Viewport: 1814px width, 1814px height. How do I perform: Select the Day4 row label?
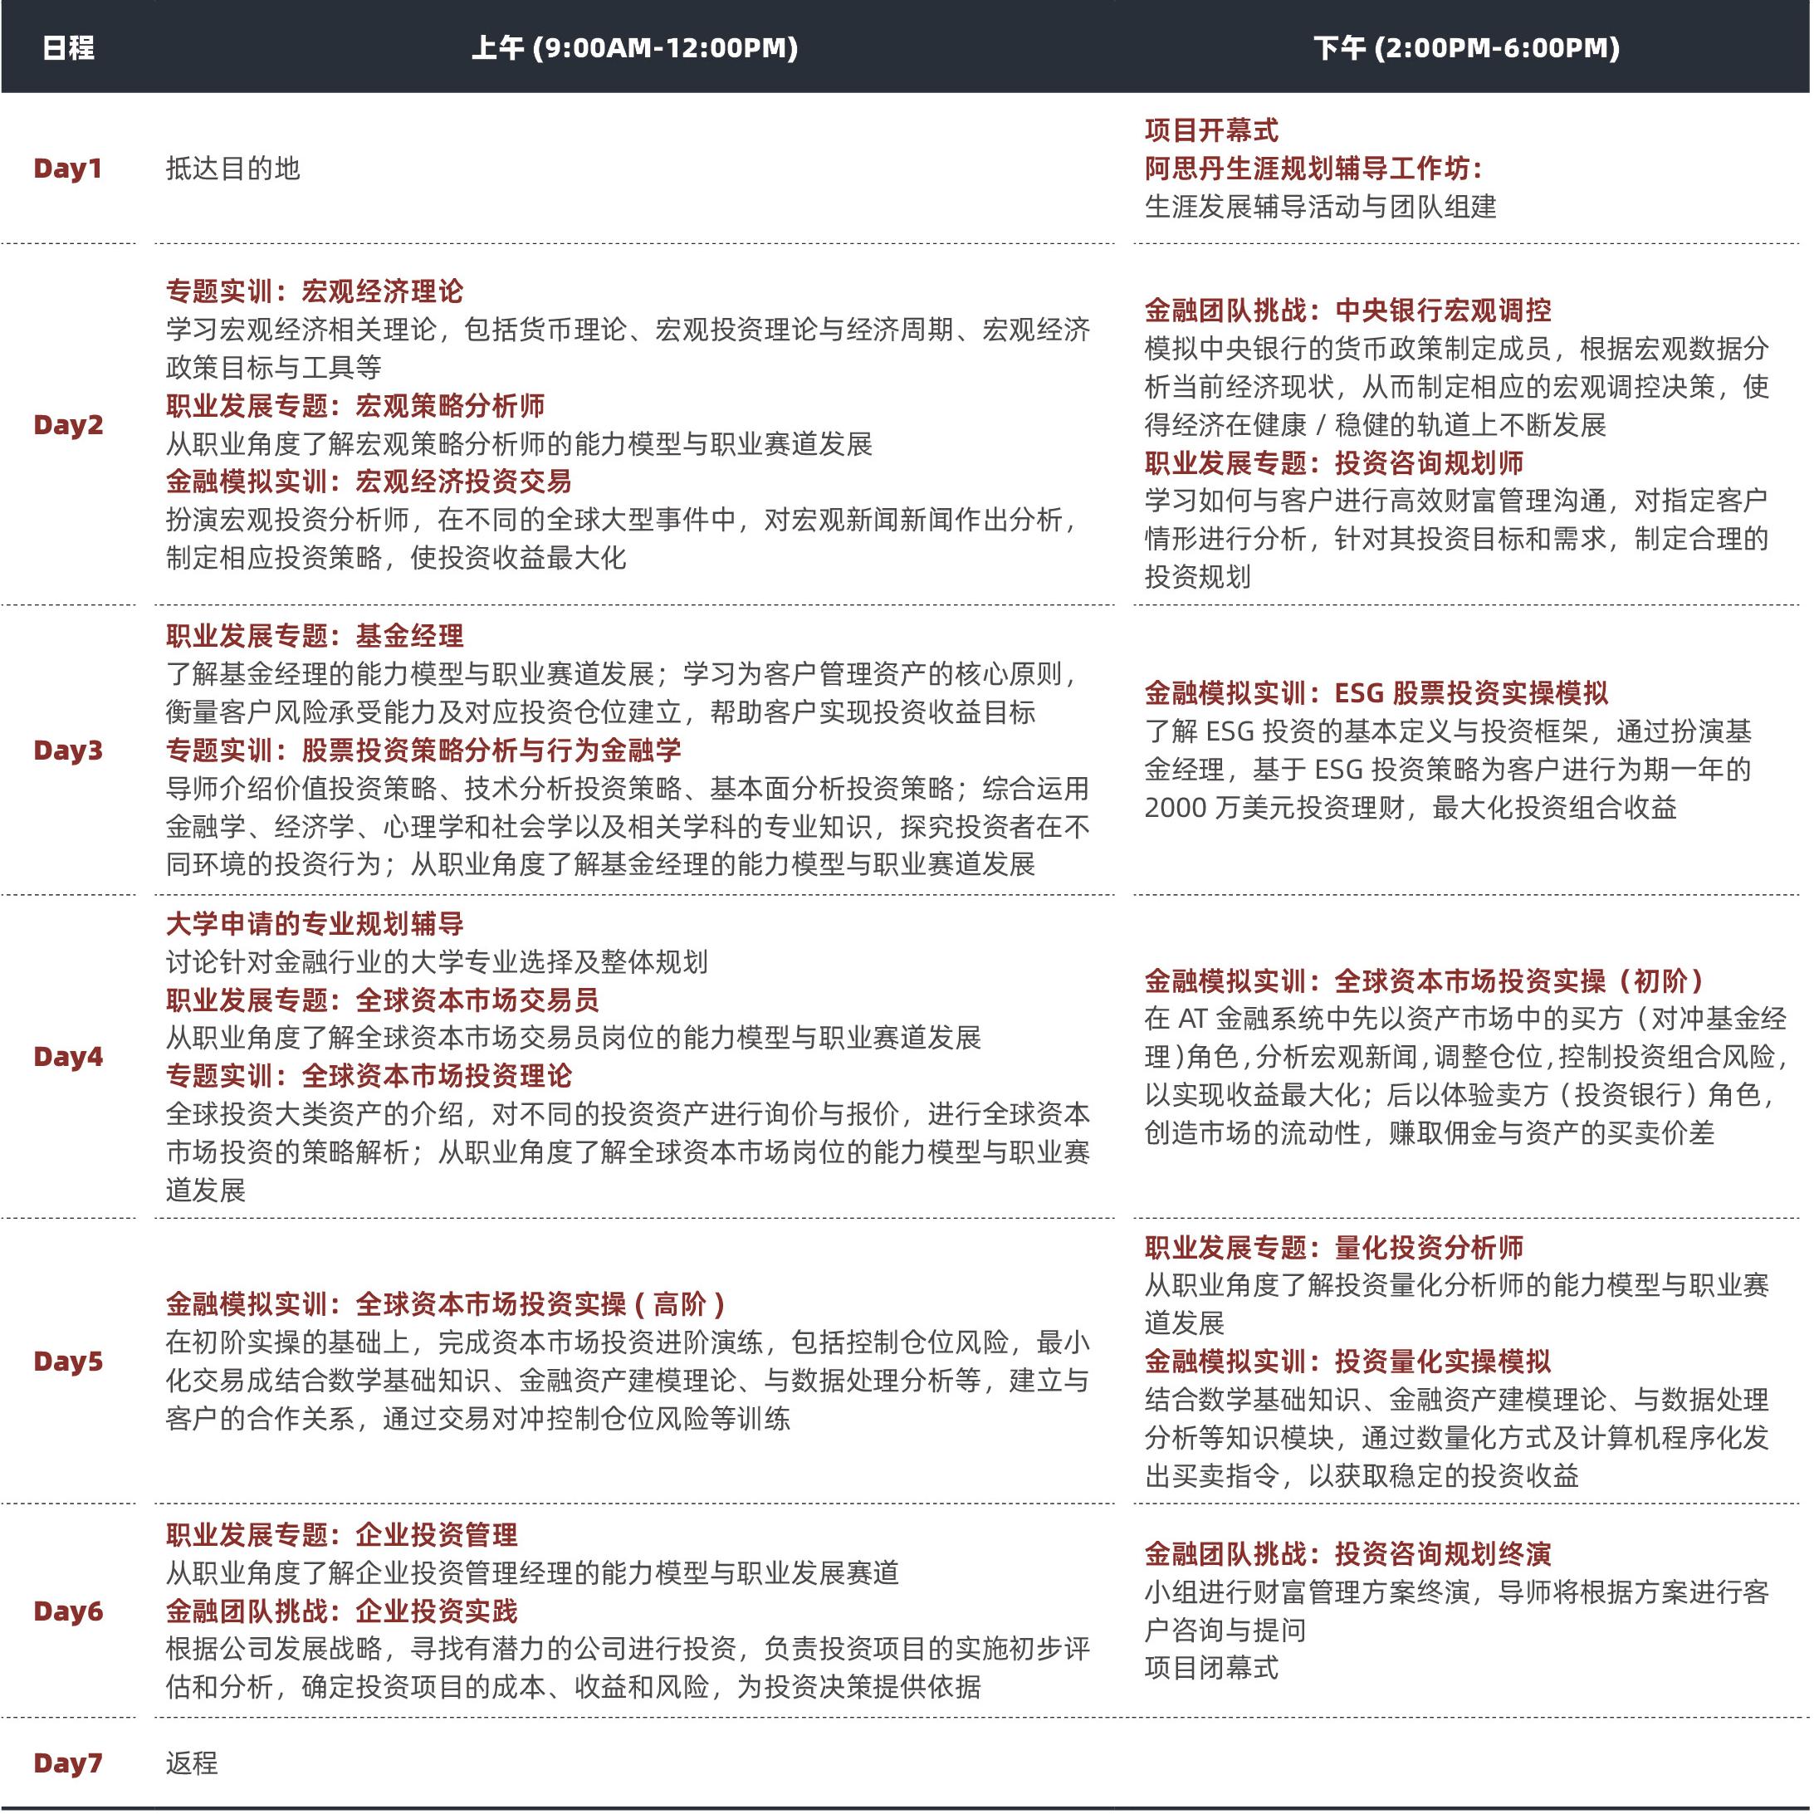tap(67, 1056)
